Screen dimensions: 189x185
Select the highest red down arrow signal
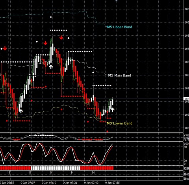61,37
